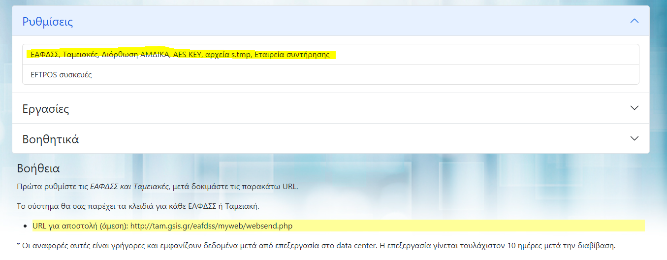Image resolution: width=667 pixels, height=260 pixels.
Task: Open ΕΑΦΔΣΣ, Ταμειακές, Διόρθωση ΑΜΔΙΚΑ settings entry
Action: (331, 54)
